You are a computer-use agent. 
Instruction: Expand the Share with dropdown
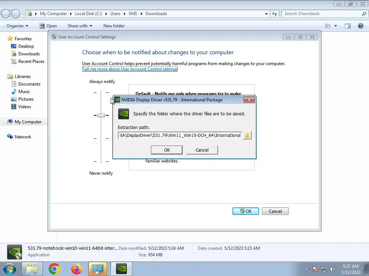pos(80,26)
